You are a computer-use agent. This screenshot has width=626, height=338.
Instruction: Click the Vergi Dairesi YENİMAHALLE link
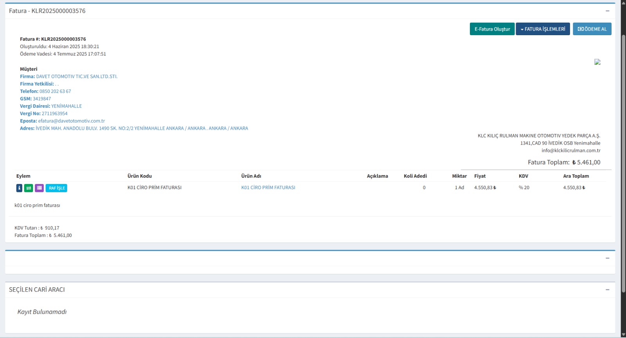click(67, 106)
